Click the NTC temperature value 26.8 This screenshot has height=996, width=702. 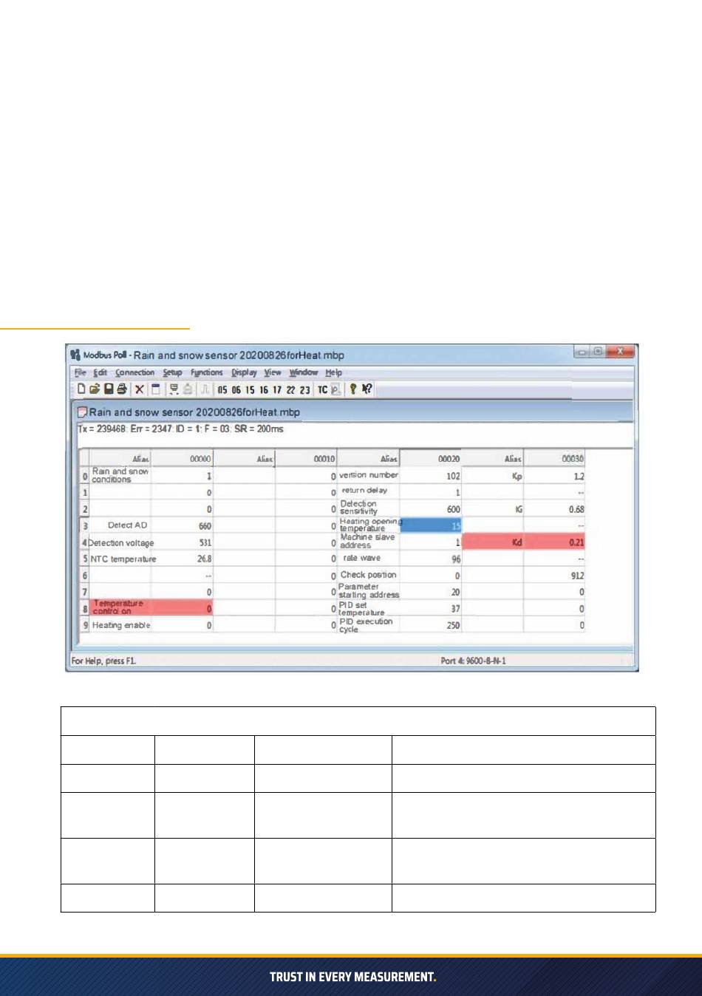pyautogui.click(x=205, y=559)
